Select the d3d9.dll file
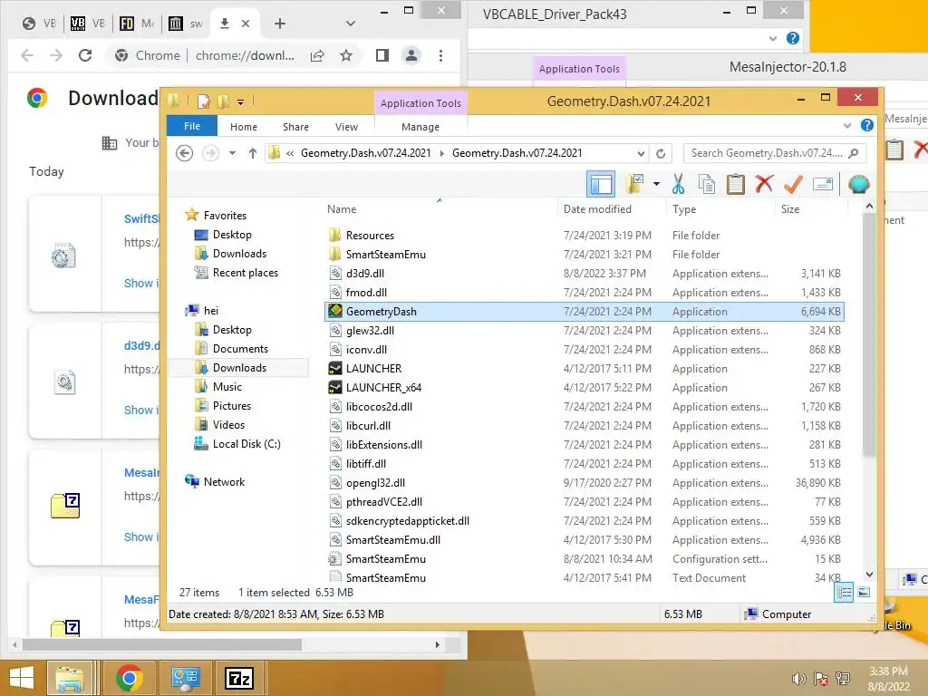 [x=585, y=274]
